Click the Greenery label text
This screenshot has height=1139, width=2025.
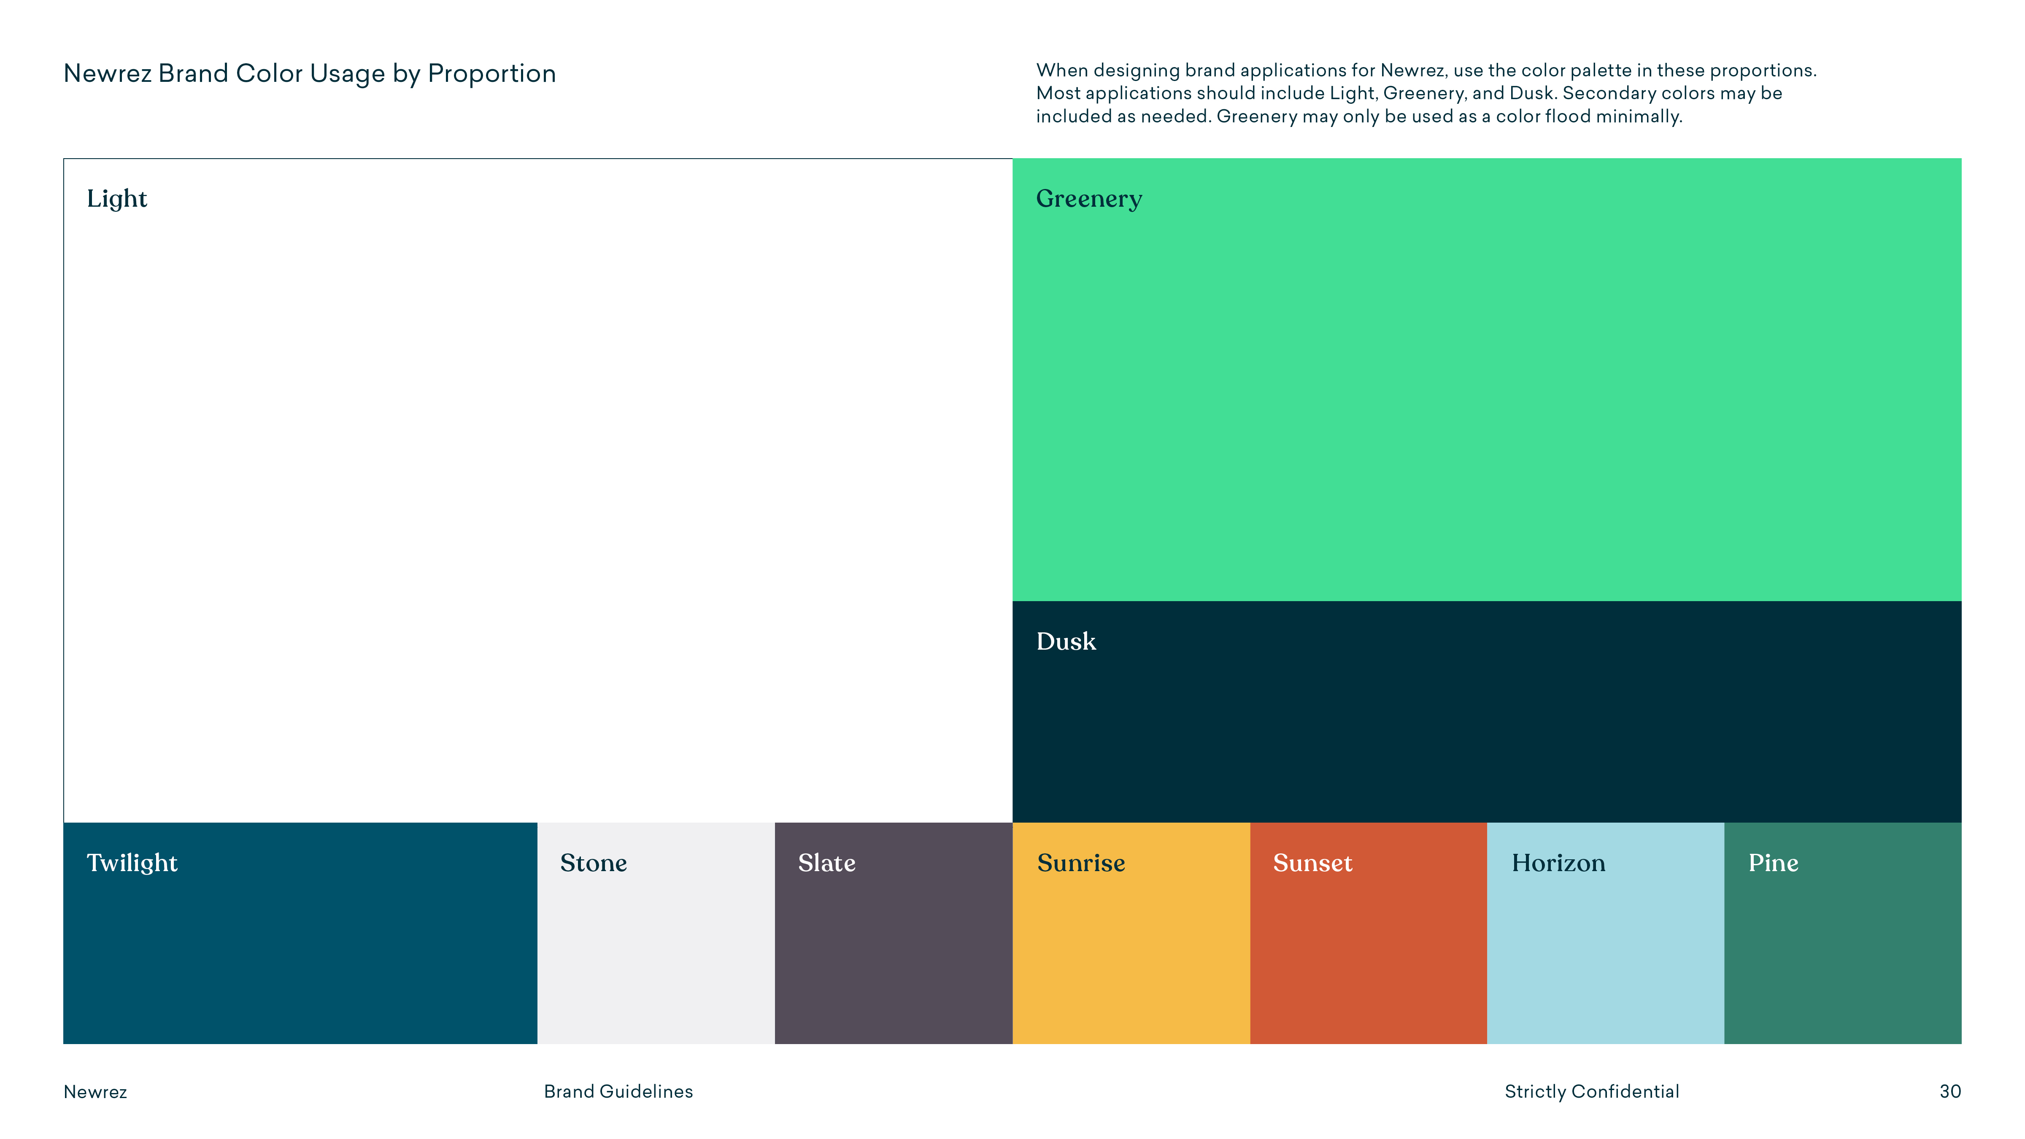[x=1089, y=199]
